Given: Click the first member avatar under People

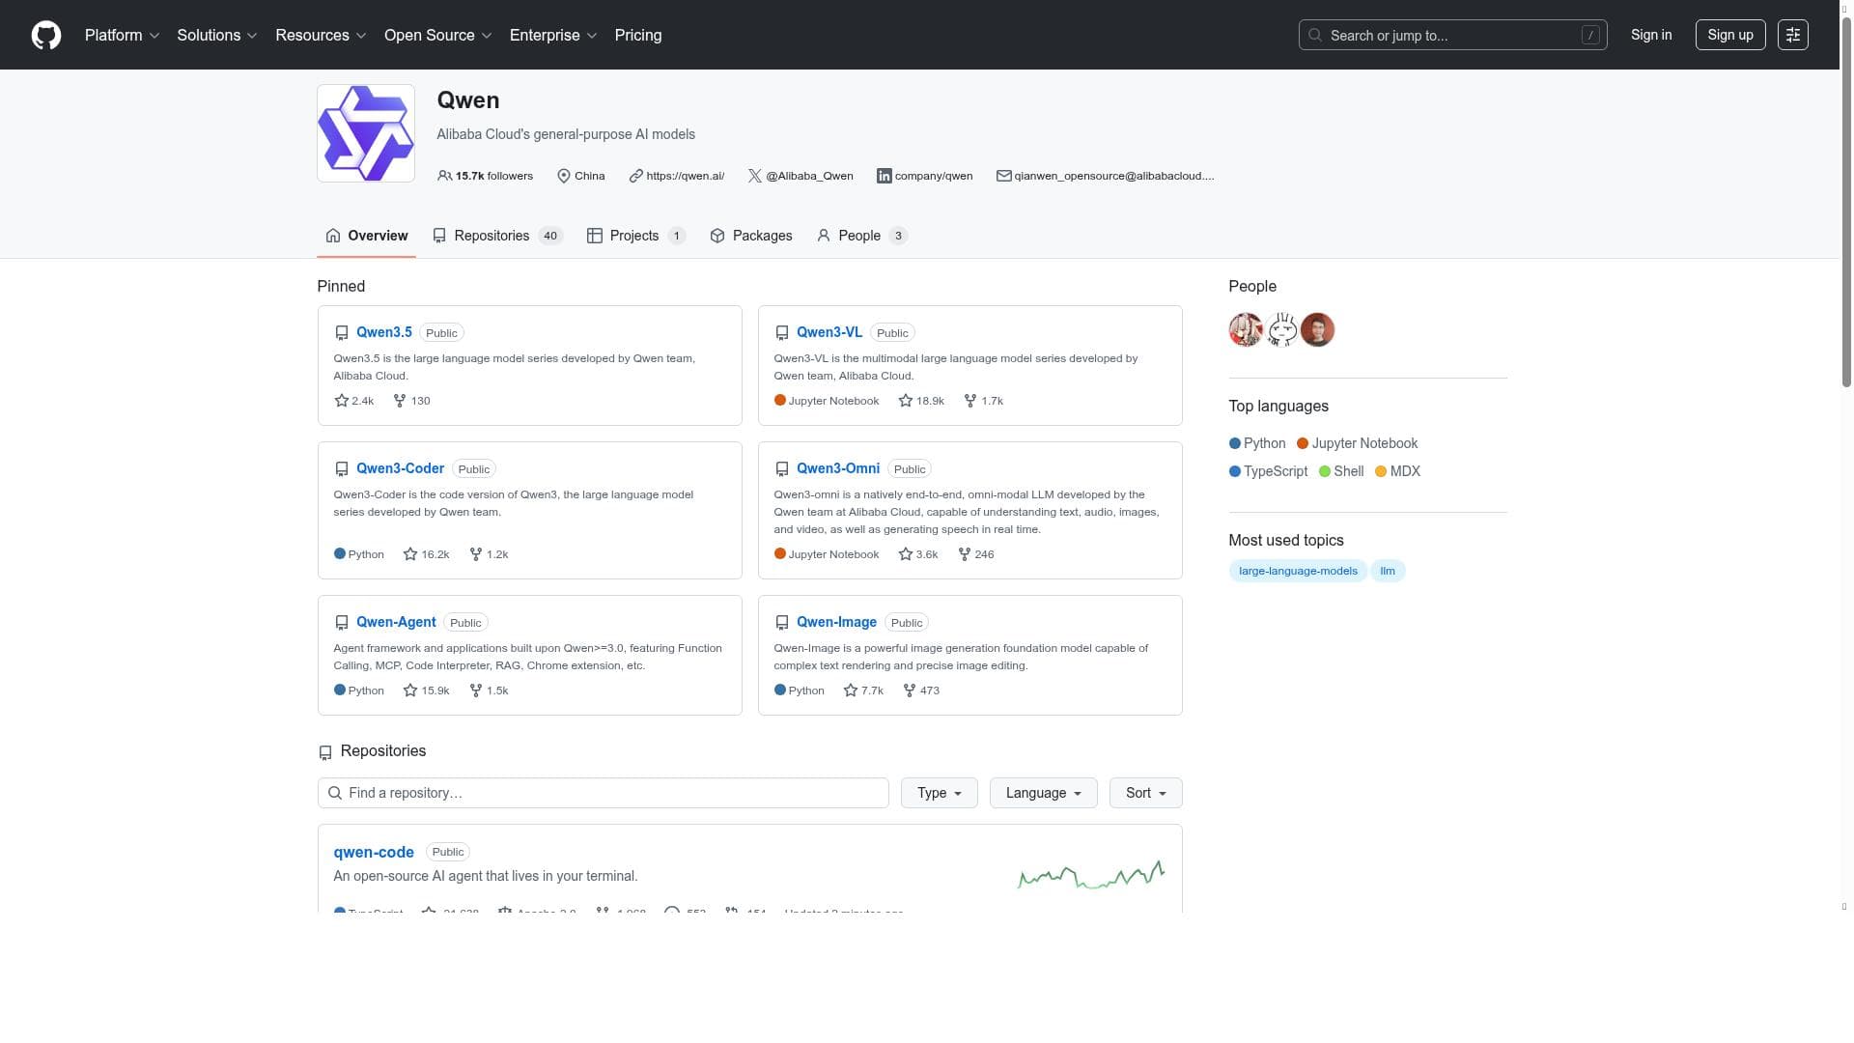Looking at the screenshot, I should point(1246,330).
